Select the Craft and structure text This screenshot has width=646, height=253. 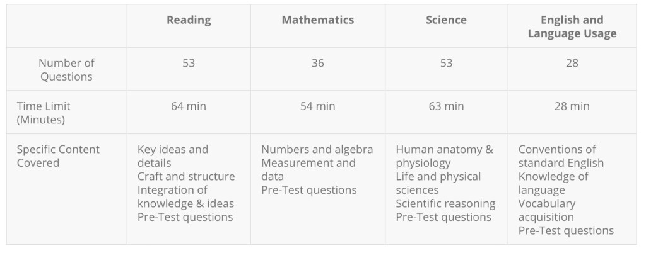185,176
